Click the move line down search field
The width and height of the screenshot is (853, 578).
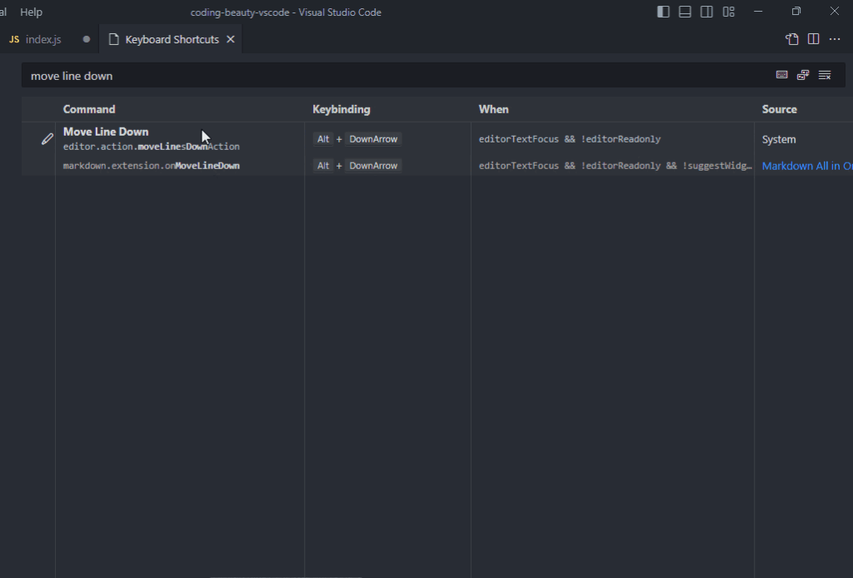(392, 76)
